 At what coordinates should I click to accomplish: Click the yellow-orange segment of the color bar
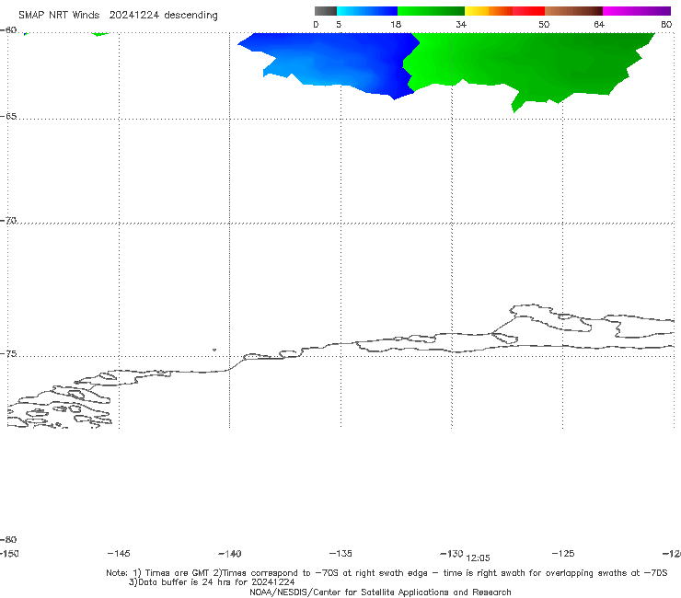coord(489,11)
